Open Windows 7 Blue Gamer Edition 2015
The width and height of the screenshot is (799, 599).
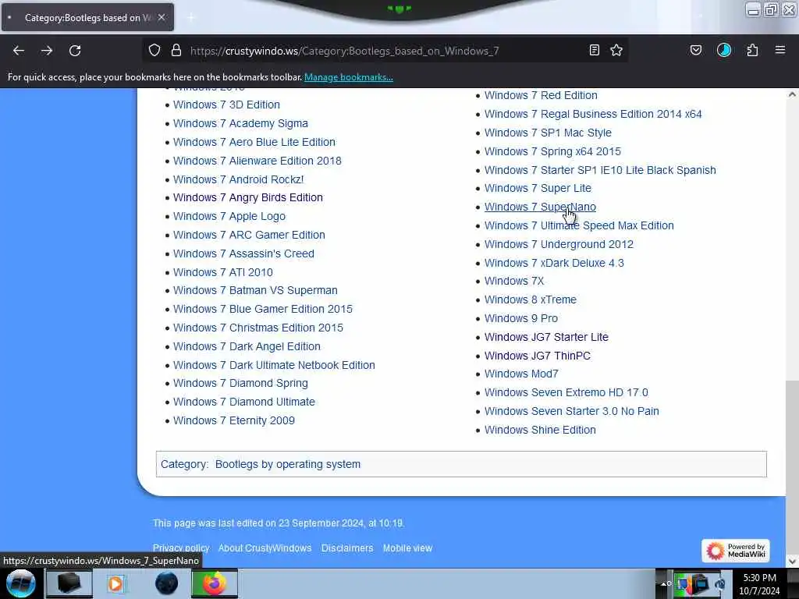tap(263, 309)
